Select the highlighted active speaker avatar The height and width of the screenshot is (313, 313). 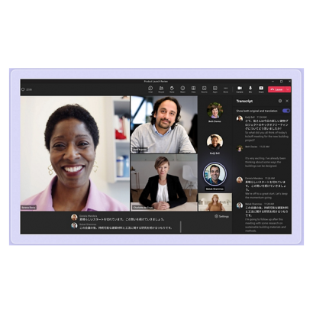215,174
